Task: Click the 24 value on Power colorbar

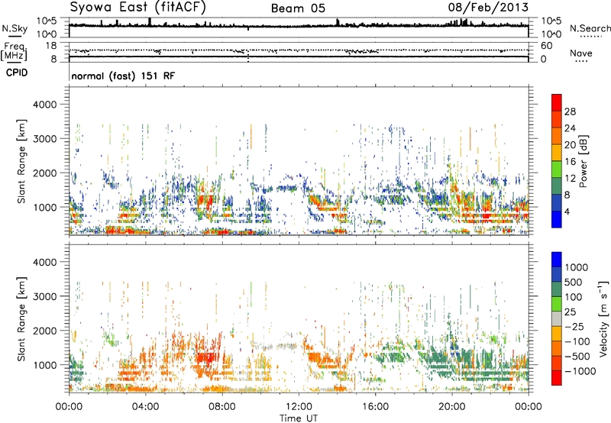Action: point(570,128)
